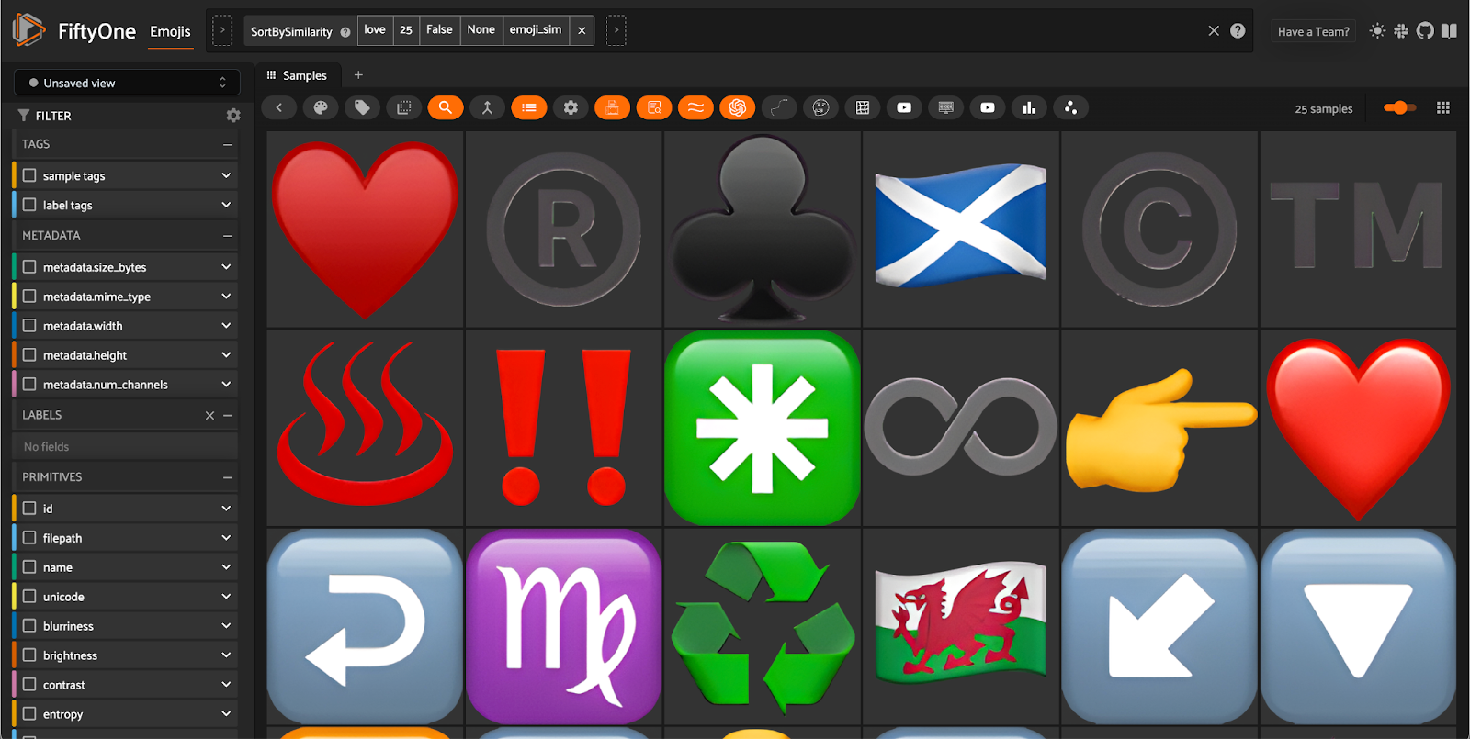Click the keyboard operator icon

click(945, 107)
